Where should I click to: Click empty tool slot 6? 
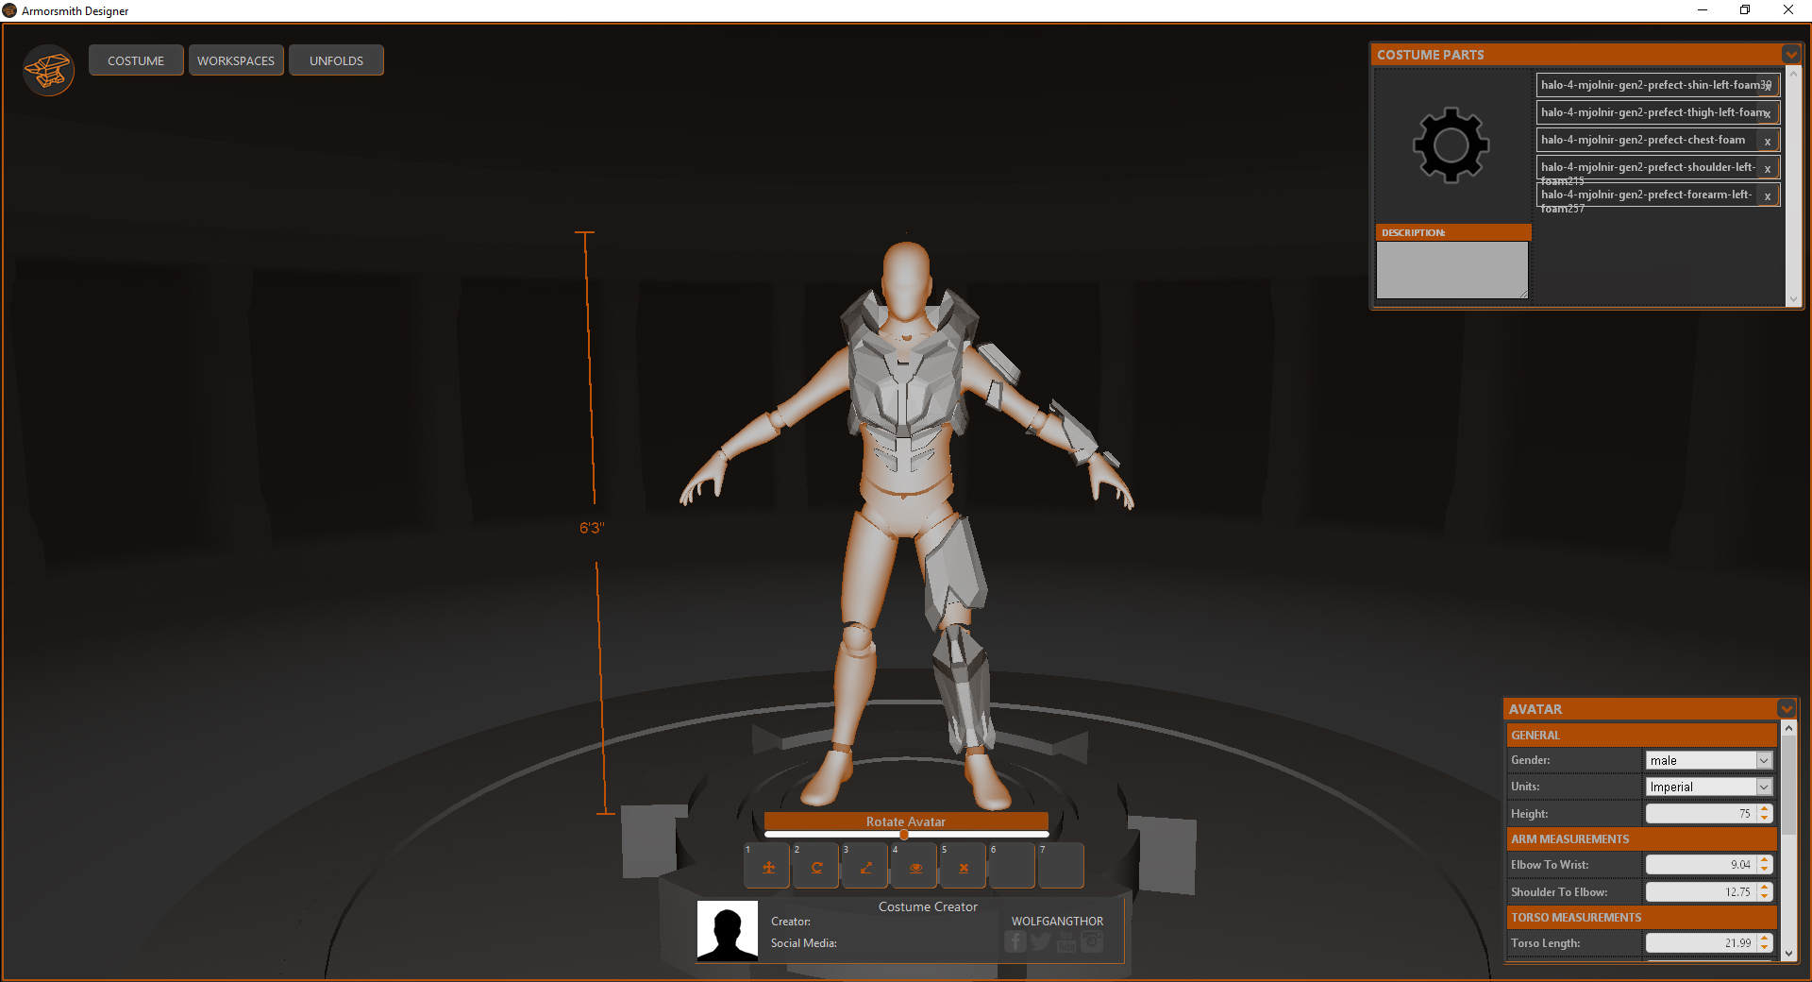(1013, 867)
